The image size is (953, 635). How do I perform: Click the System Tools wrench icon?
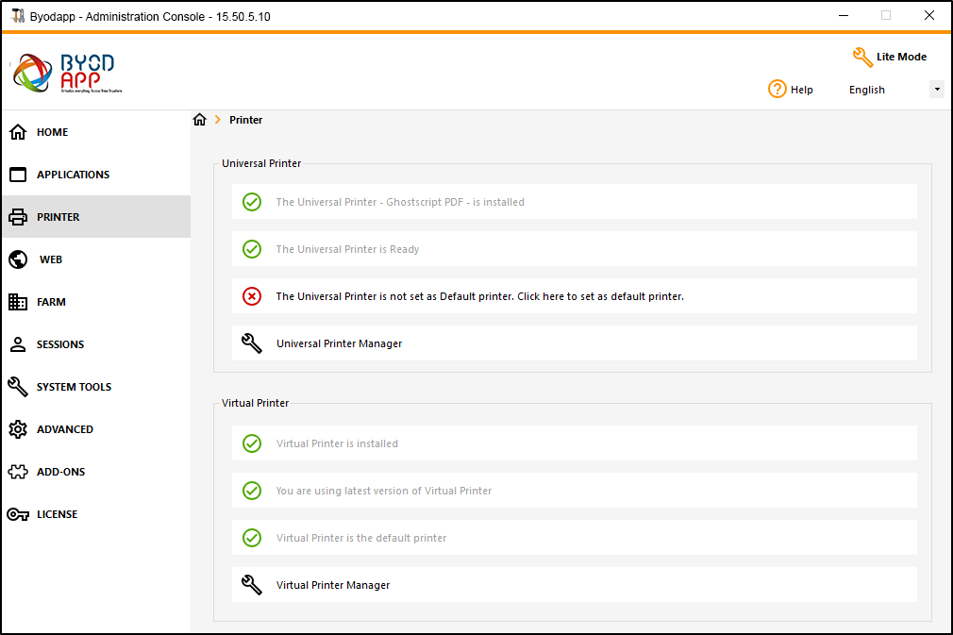point(18,387)
